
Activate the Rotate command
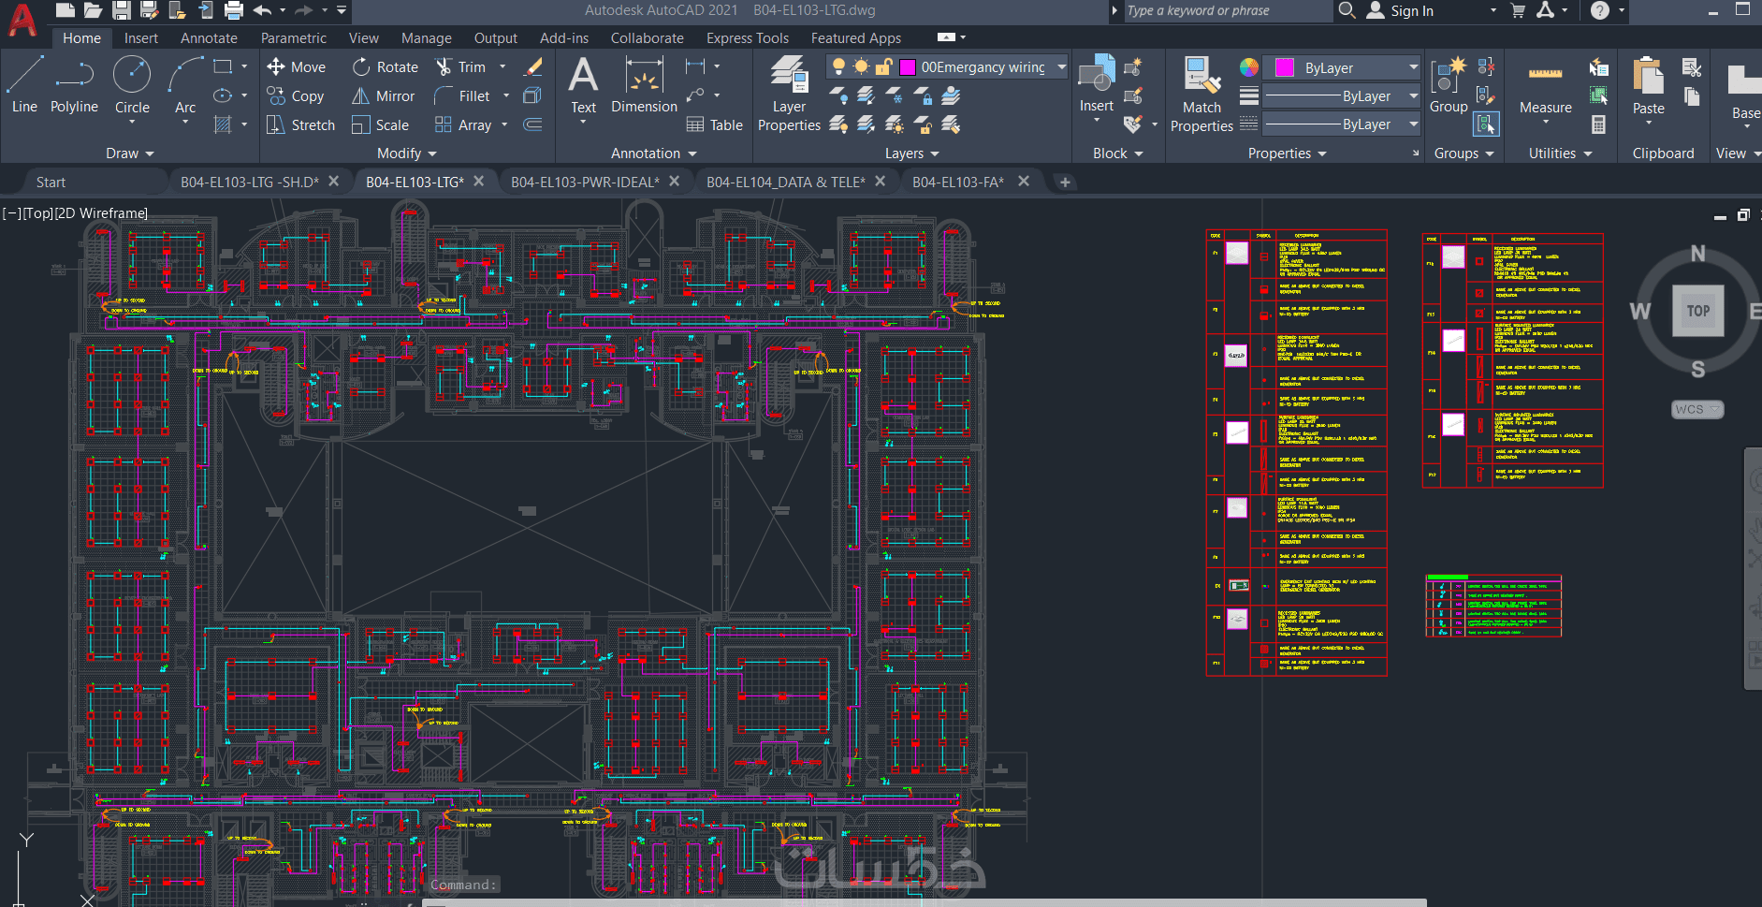(385, 67)
